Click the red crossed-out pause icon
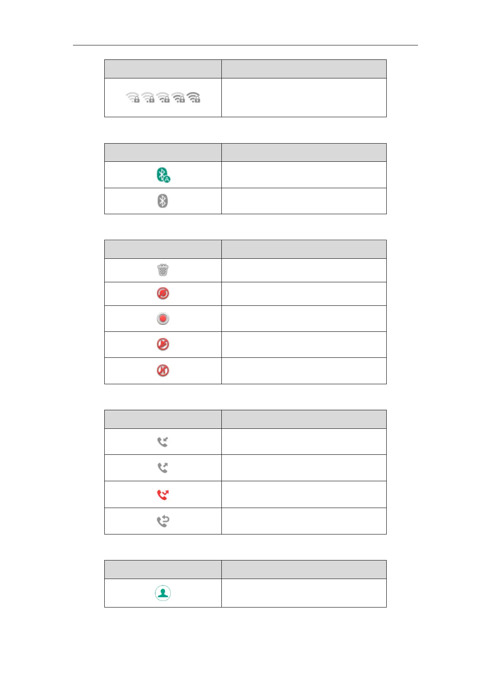This screenshot has height=695, width=491. (163, 371)
